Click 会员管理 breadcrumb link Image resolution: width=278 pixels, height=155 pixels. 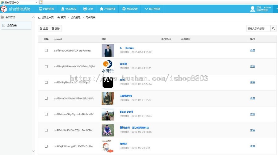coord(76,17)
